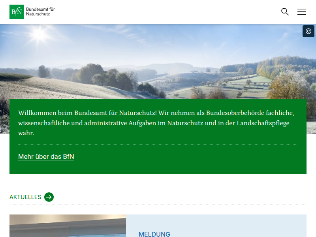Show image copyright info icon

[308, 31]
